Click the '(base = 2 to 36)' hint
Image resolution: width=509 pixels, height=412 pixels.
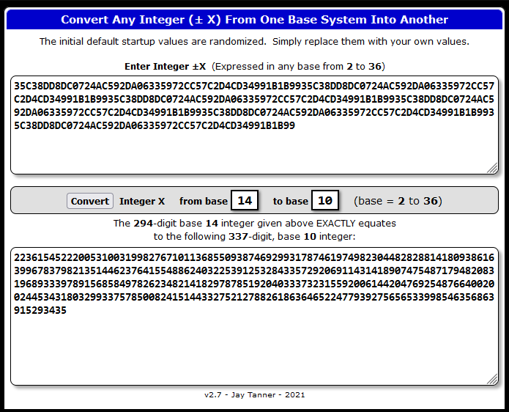tap(398, 201)
